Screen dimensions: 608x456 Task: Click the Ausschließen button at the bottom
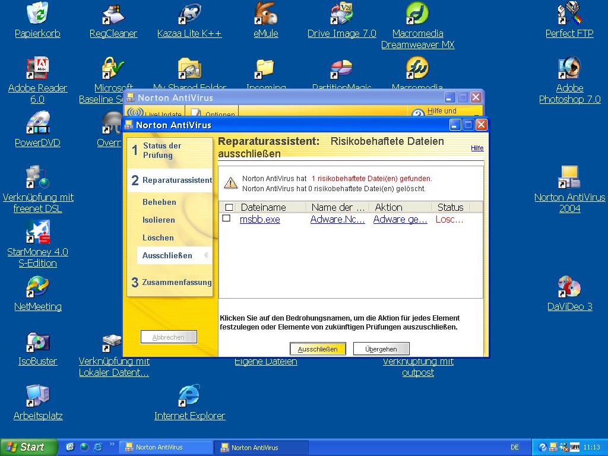(318, 349)
